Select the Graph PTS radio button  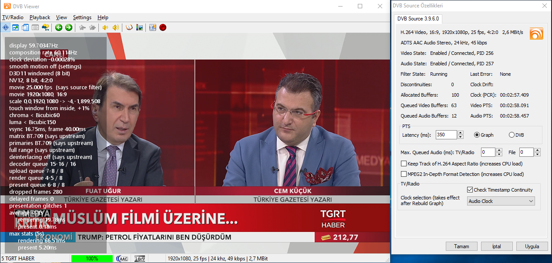[x=477, y=135]
